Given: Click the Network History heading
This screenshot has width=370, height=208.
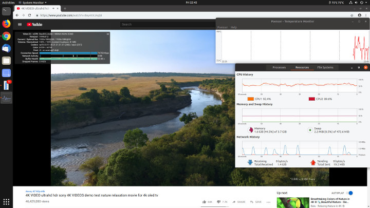Looking at the screenshot, I should click(248, 137).
